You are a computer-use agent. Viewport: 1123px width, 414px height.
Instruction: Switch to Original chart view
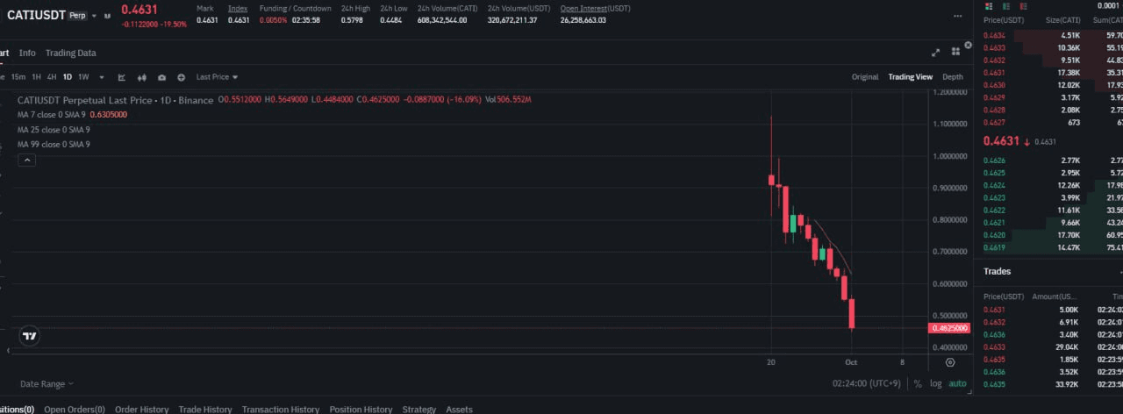click(865, 77)
